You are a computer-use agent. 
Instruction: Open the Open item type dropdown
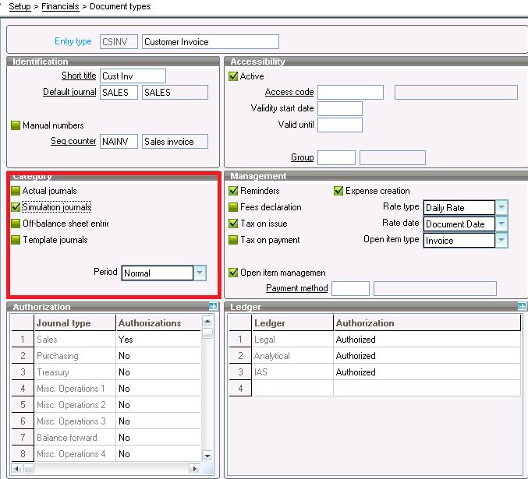point(501,240)
